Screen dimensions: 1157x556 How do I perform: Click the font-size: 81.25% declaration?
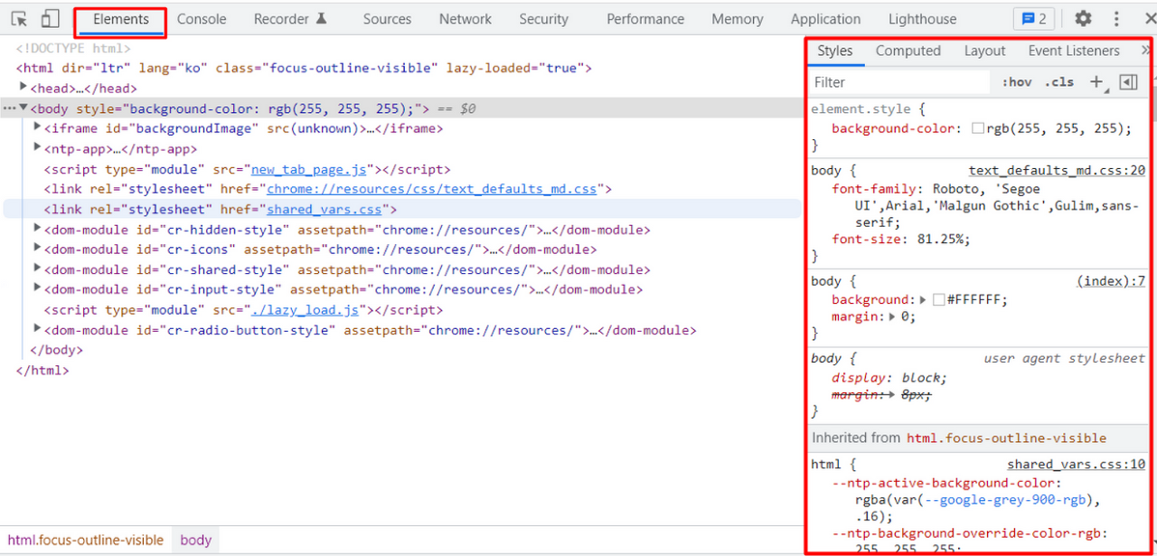[901, 240]
